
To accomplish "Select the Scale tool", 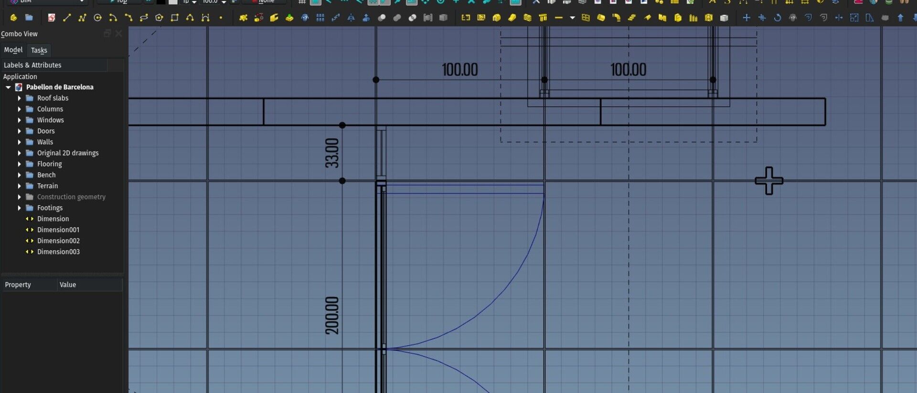I will 854,18.
